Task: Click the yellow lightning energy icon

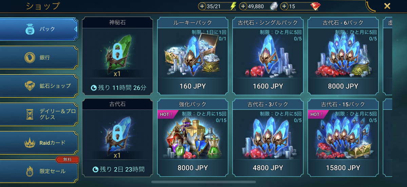Action: [x=233, y=6]
